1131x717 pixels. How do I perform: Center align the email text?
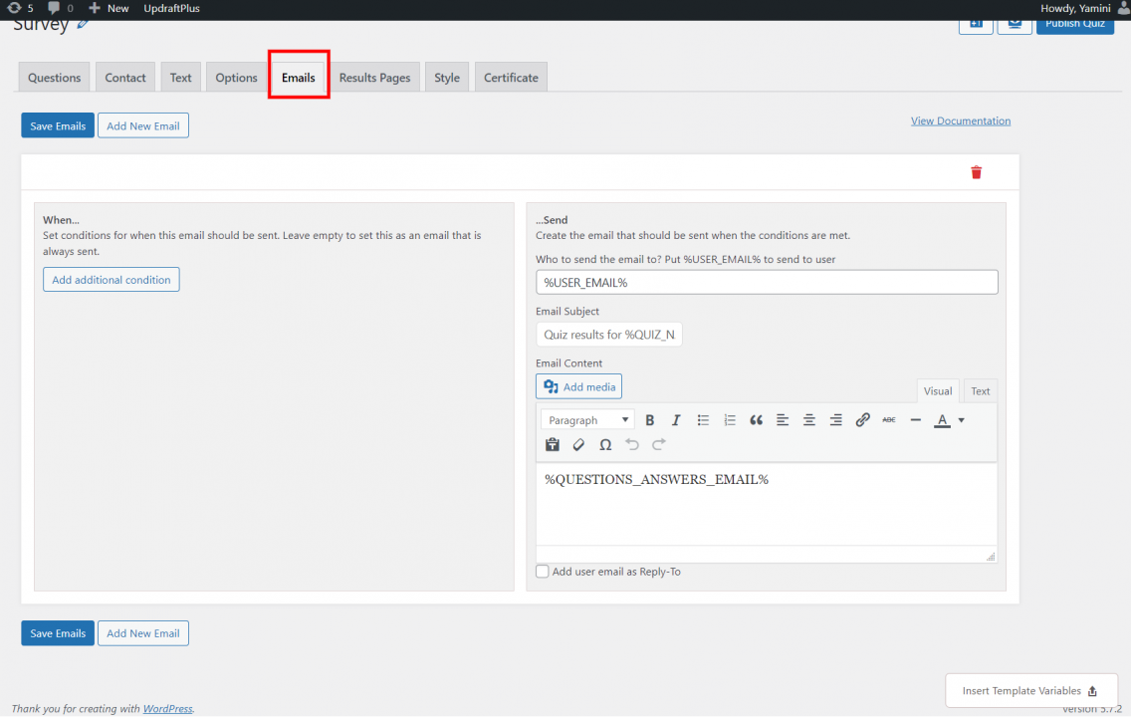[809, 420]
